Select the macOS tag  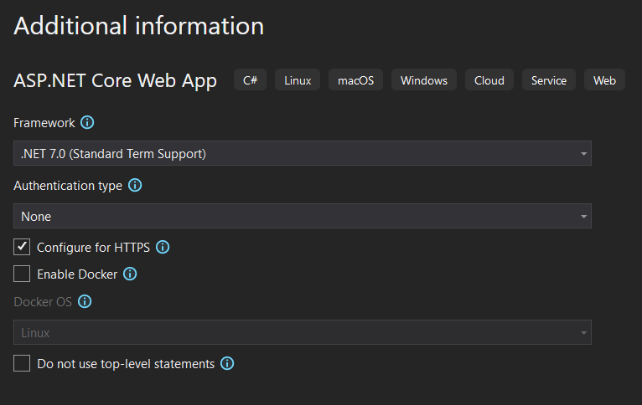(356, 80)
